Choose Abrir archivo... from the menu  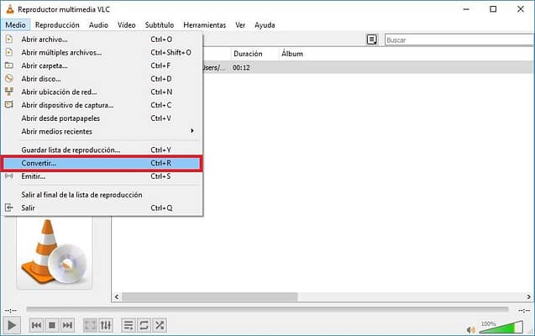tap(102, 39)
